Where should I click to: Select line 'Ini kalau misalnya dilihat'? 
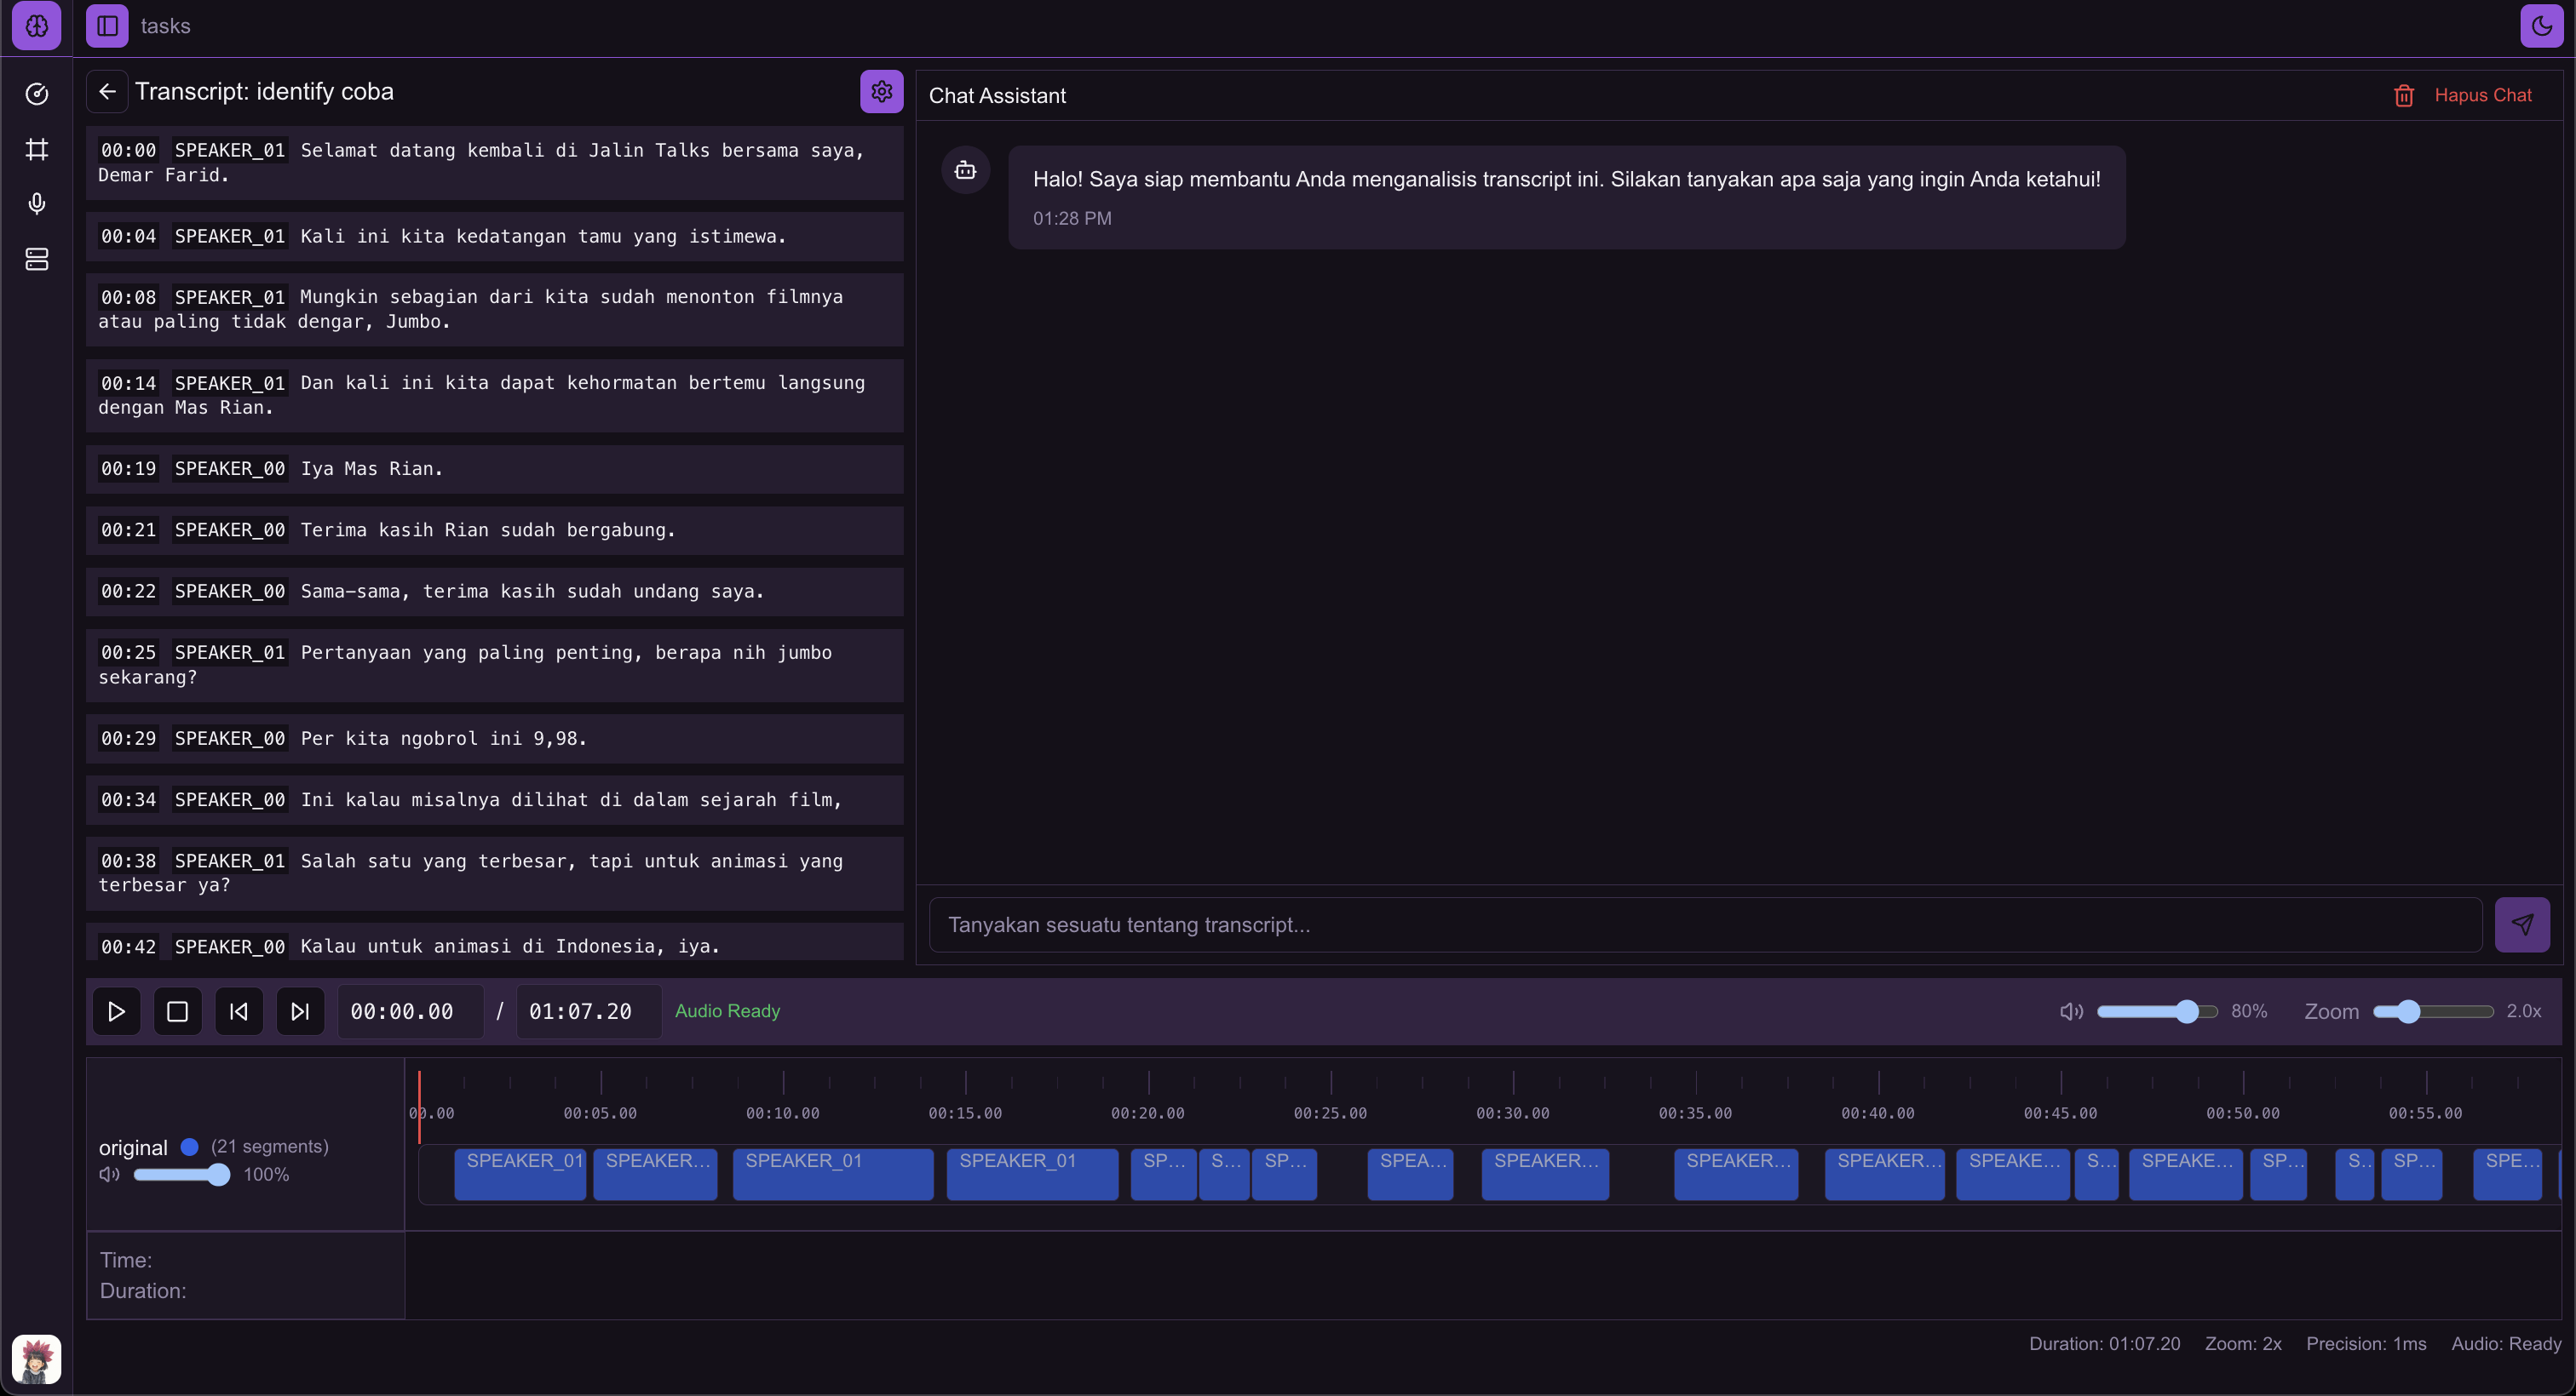(x=494, y=800)
